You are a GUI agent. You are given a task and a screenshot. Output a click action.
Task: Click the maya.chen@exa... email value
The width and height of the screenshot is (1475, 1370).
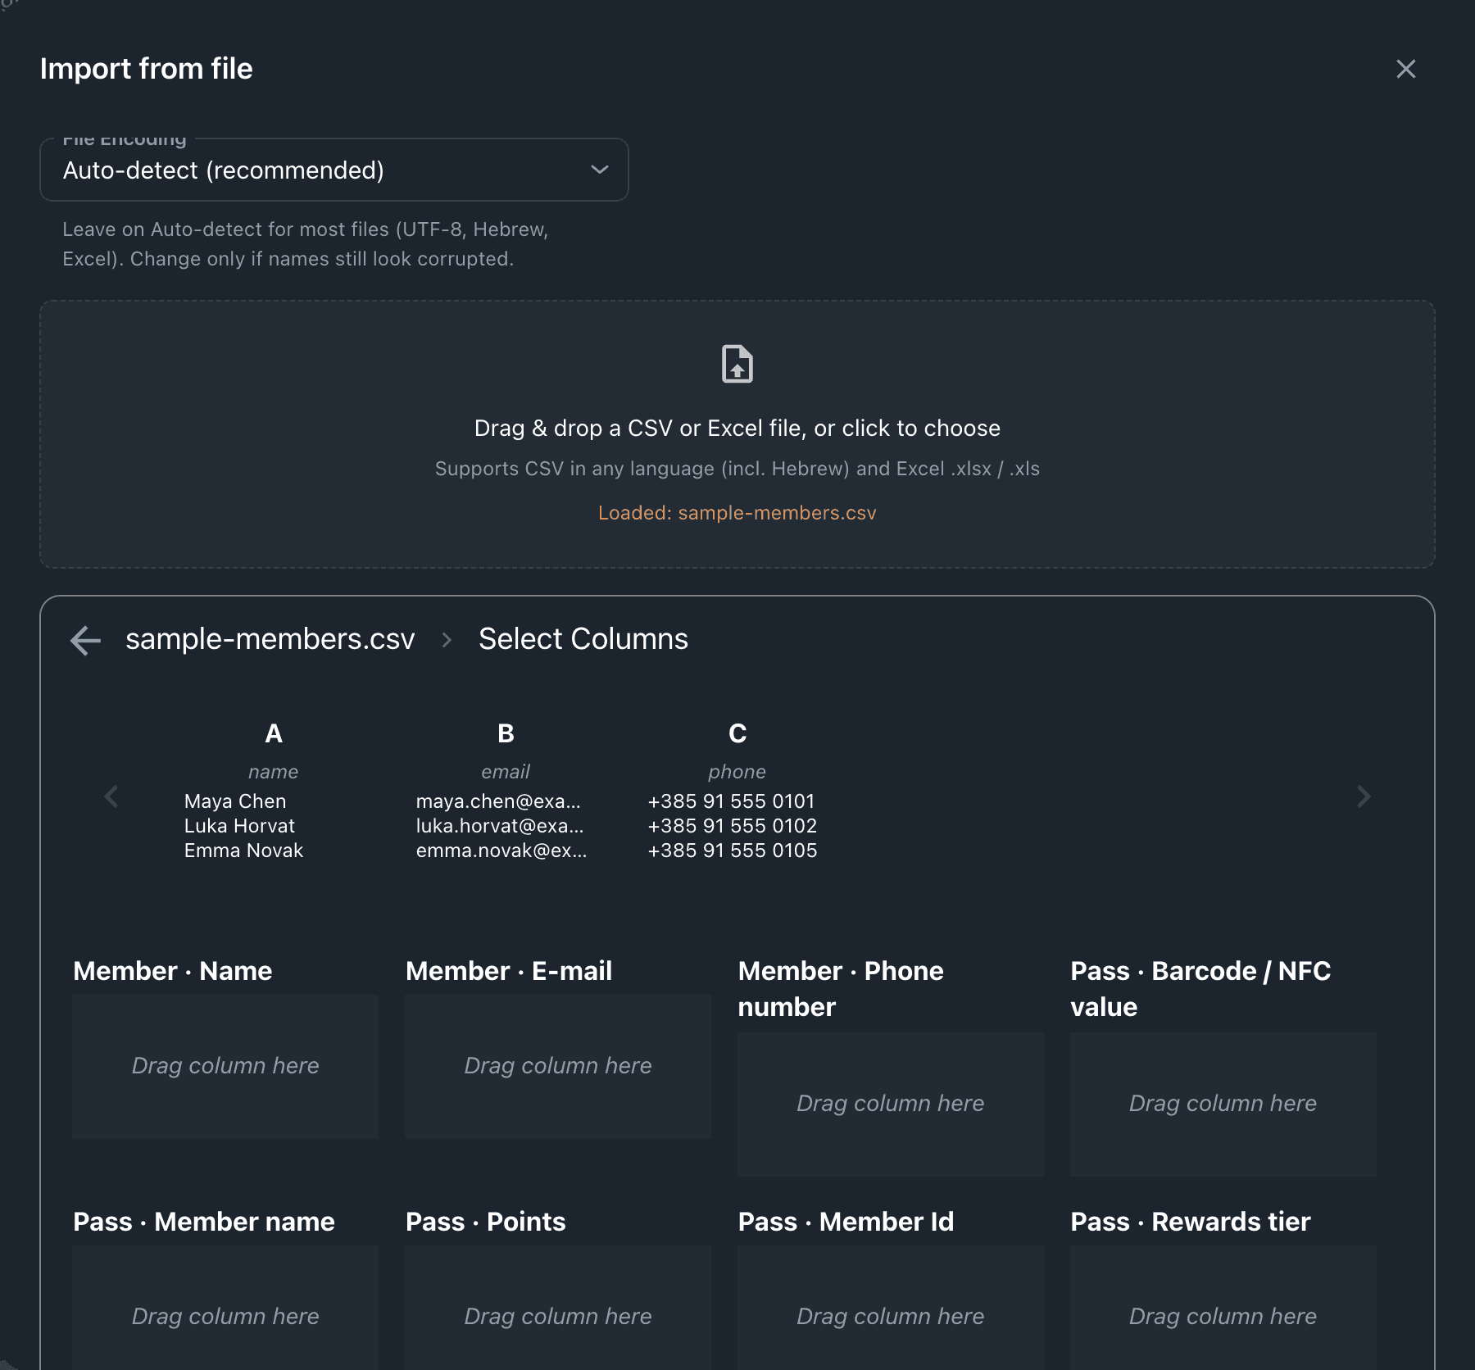pyautogui.click(x=498, y=801)
